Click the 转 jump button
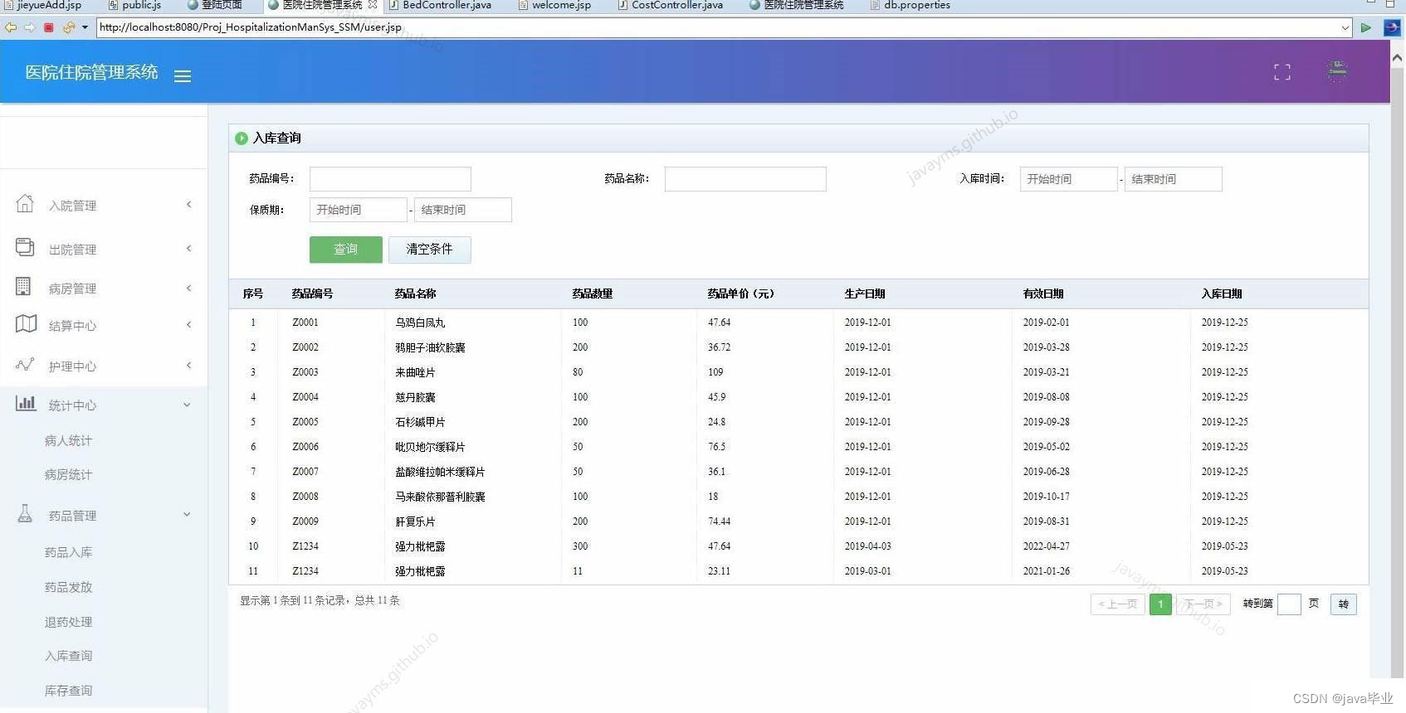The width and height of the screenshot is (1406, 713). tap(1343, 604)
